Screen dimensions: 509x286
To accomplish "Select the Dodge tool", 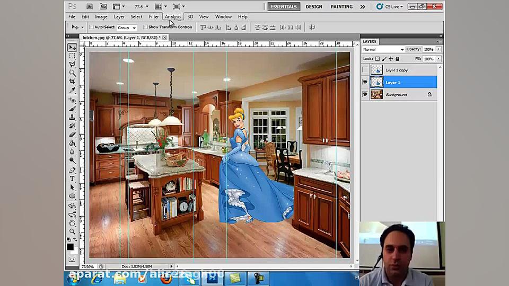I will (72, 160).
